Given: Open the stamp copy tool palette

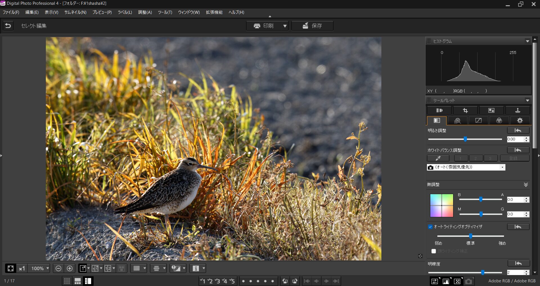Looking at the screenshot, I should click(517, 110).
